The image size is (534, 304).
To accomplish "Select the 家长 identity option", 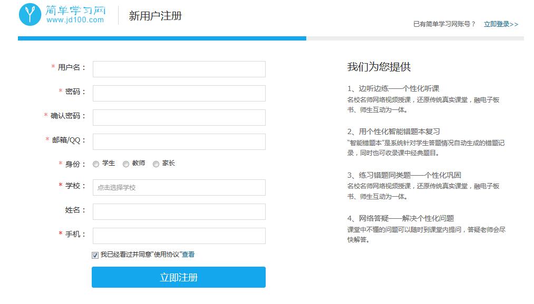I will pyautogui.click(x=156, y=164).
